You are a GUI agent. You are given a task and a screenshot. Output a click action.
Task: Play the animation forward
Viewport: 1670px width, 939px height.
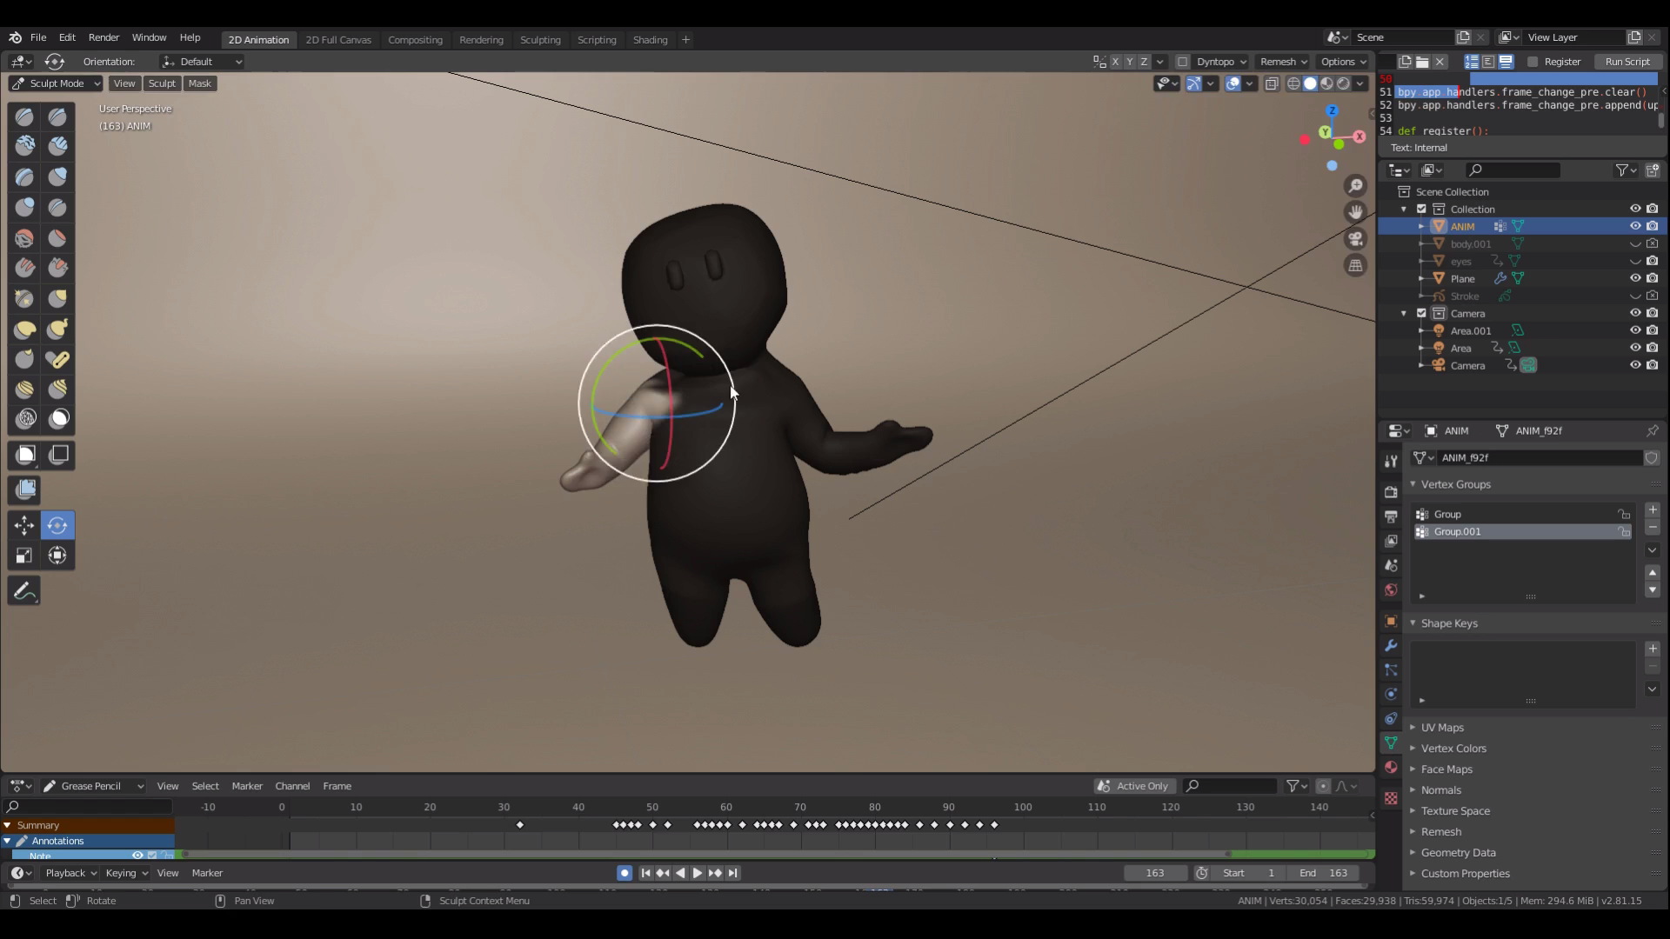pyautogui.click(x=697, y=873)
